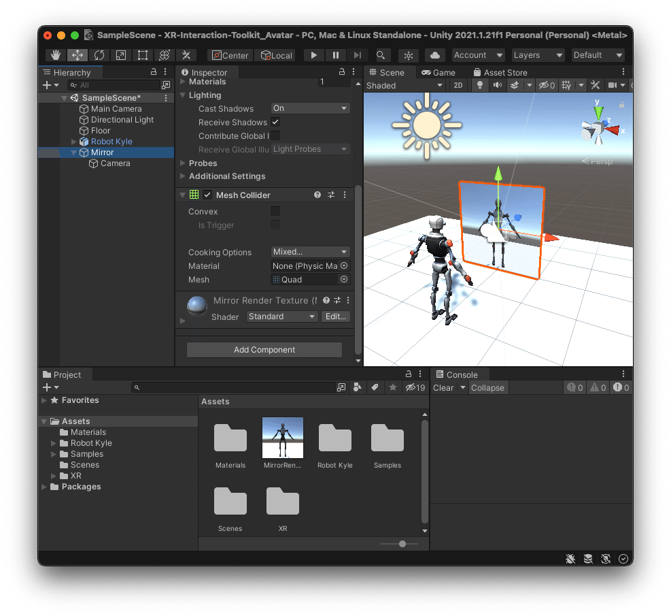Screen dimensions: 671x616
Task: Toggle Console warning count filter
Action: [598, 388]
